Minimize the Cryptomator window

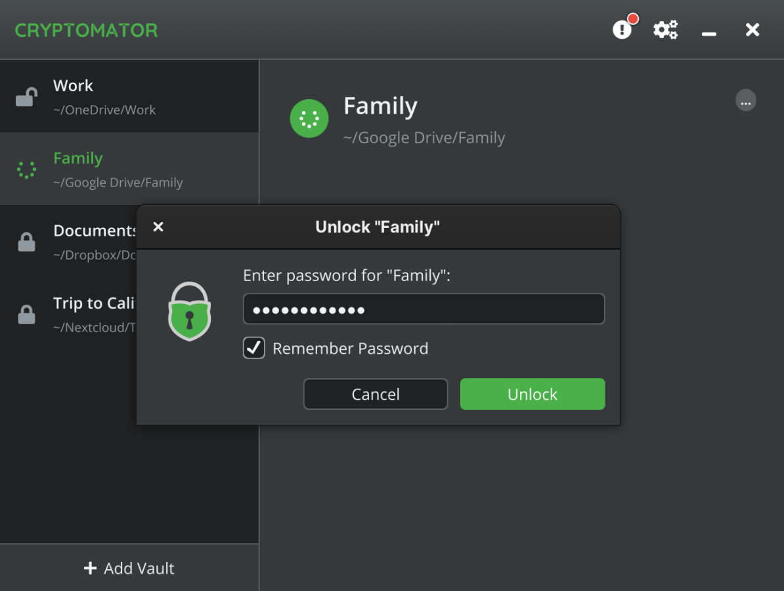(x=709, y=31)
